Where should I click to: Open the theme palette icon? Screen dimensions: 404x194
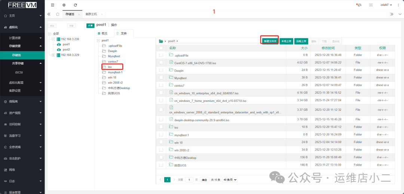[360, 5]
